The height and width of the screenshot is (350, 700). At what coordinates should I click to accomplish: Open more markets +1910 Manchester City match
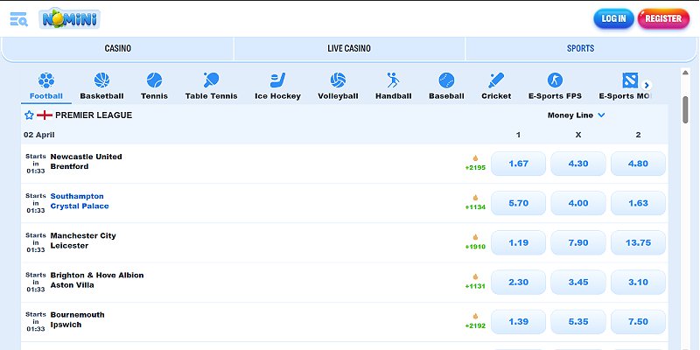click(x=475, y=247)
